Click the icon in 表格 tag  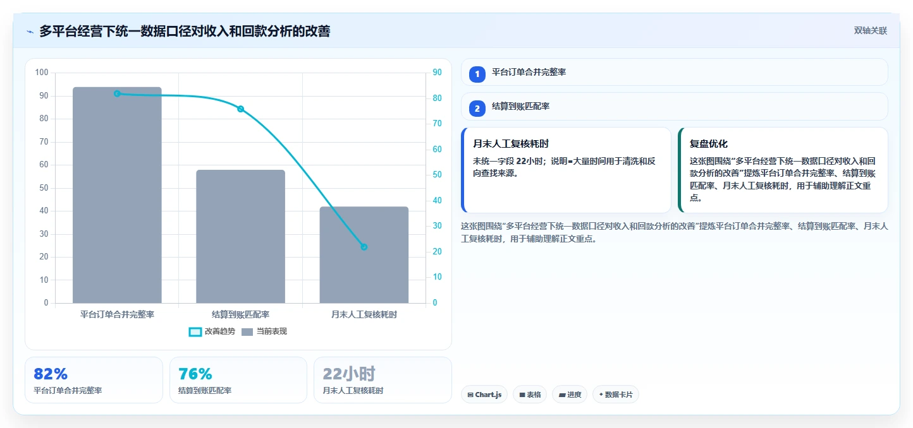click(x=522, y=395)
